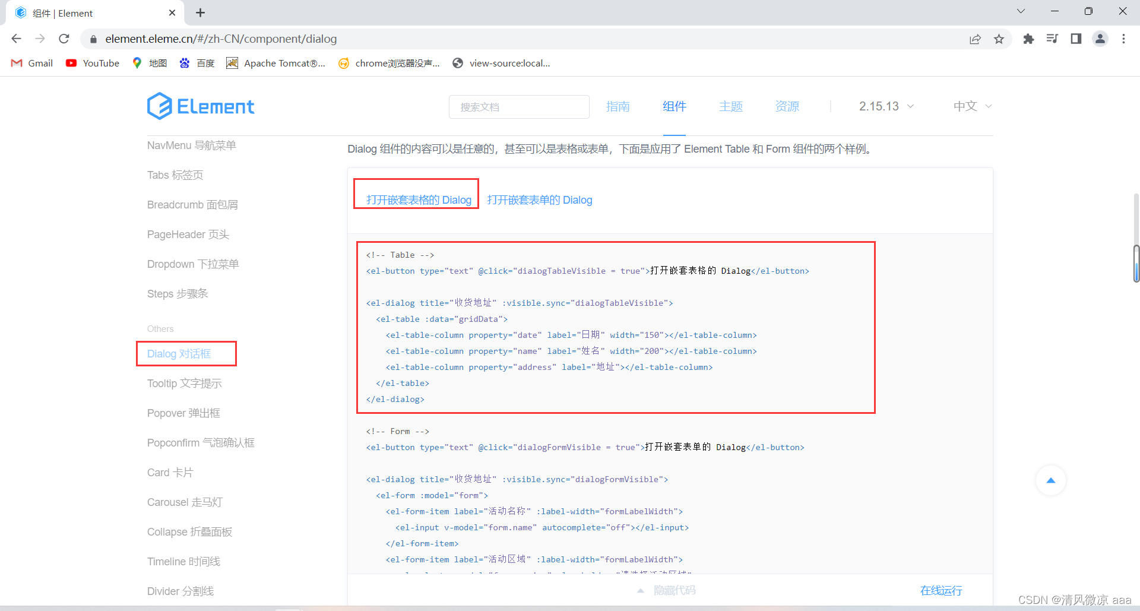Select Carousel 走马灯 in sidebar

click(x=185, y=502)
